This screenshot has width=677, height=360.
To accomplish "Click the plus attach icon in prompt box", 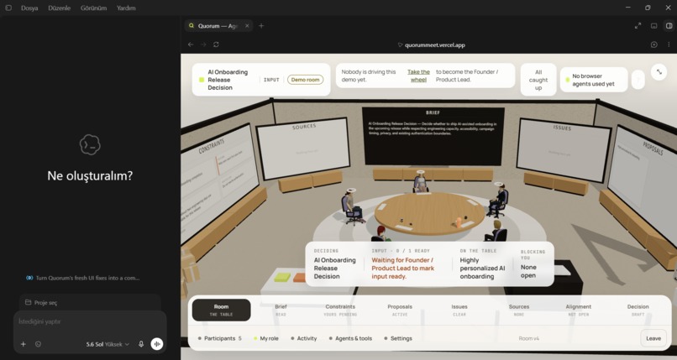I will (24, 344).
